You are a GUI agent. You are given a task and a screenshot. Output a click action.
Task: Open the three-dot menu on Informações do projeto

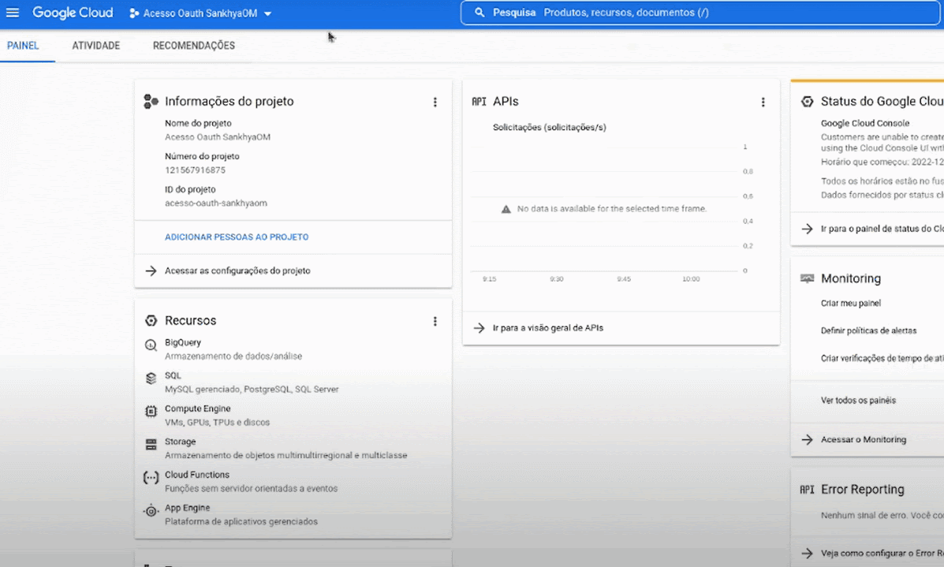pos(435,103)
